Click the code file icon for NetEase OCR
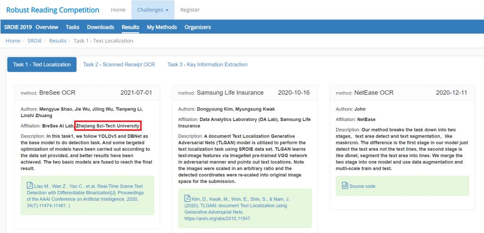Screen dimensions: 484x233 [345, 185]
